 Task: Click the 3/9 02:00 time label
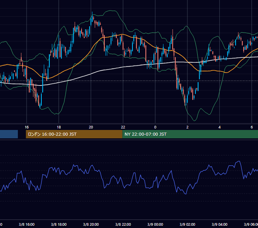coord(187,224)
